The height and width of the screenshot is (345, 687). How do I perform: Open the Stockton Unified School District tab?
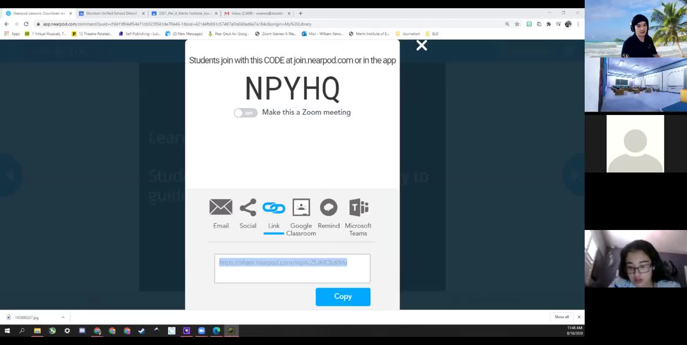point(111,13)
